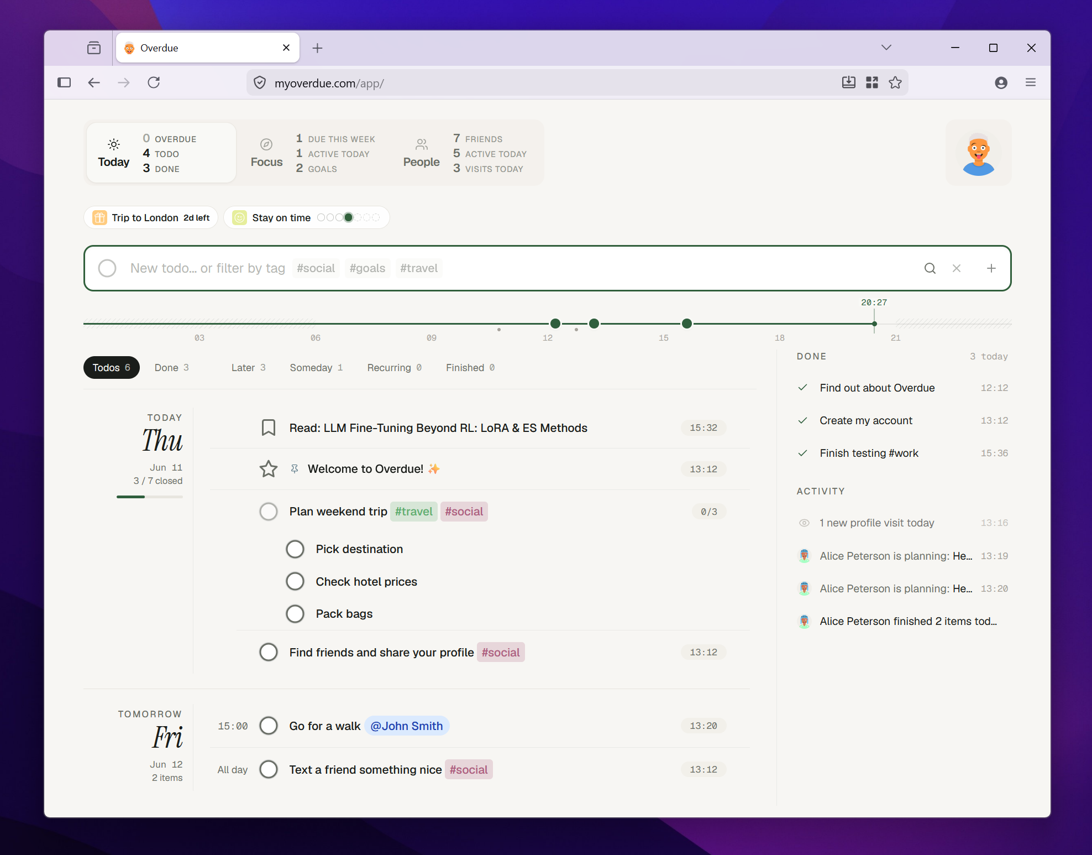The image size is (1092, 855).
Task: Filter by the #travel tag suggestion in input
Action: coord(419,268)
